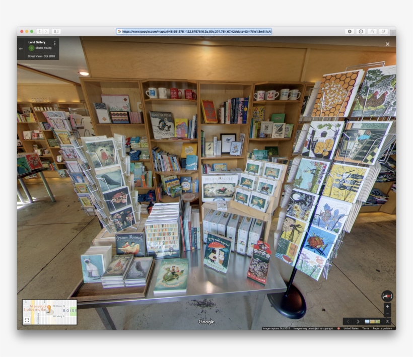Open the Share menu in toolbar
Screen dimensions: 413x357
click(372, 31)
